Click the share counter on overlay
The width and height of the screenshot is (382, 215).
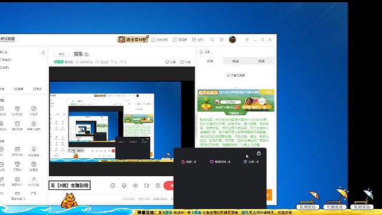(x=251, y=162)
